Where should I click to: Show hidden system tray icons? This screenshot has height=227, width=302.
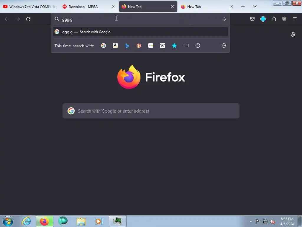(x=251, y=221)
